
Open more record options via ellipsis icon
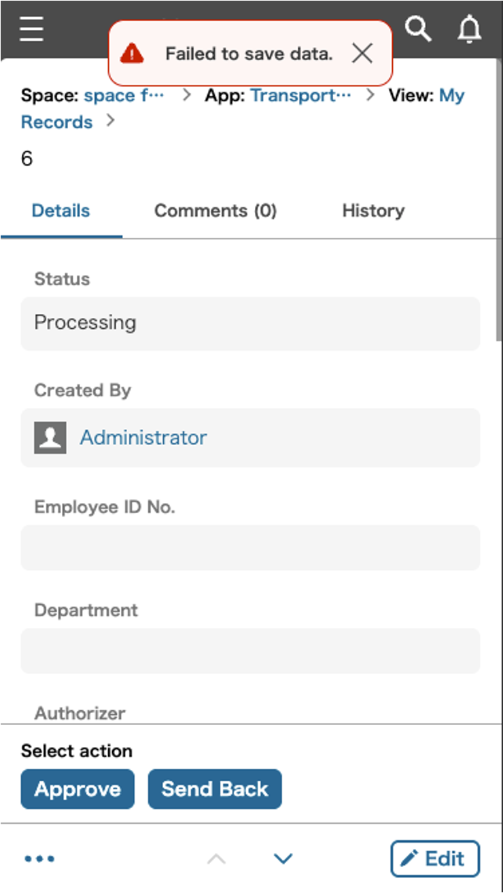click(39, 858)
